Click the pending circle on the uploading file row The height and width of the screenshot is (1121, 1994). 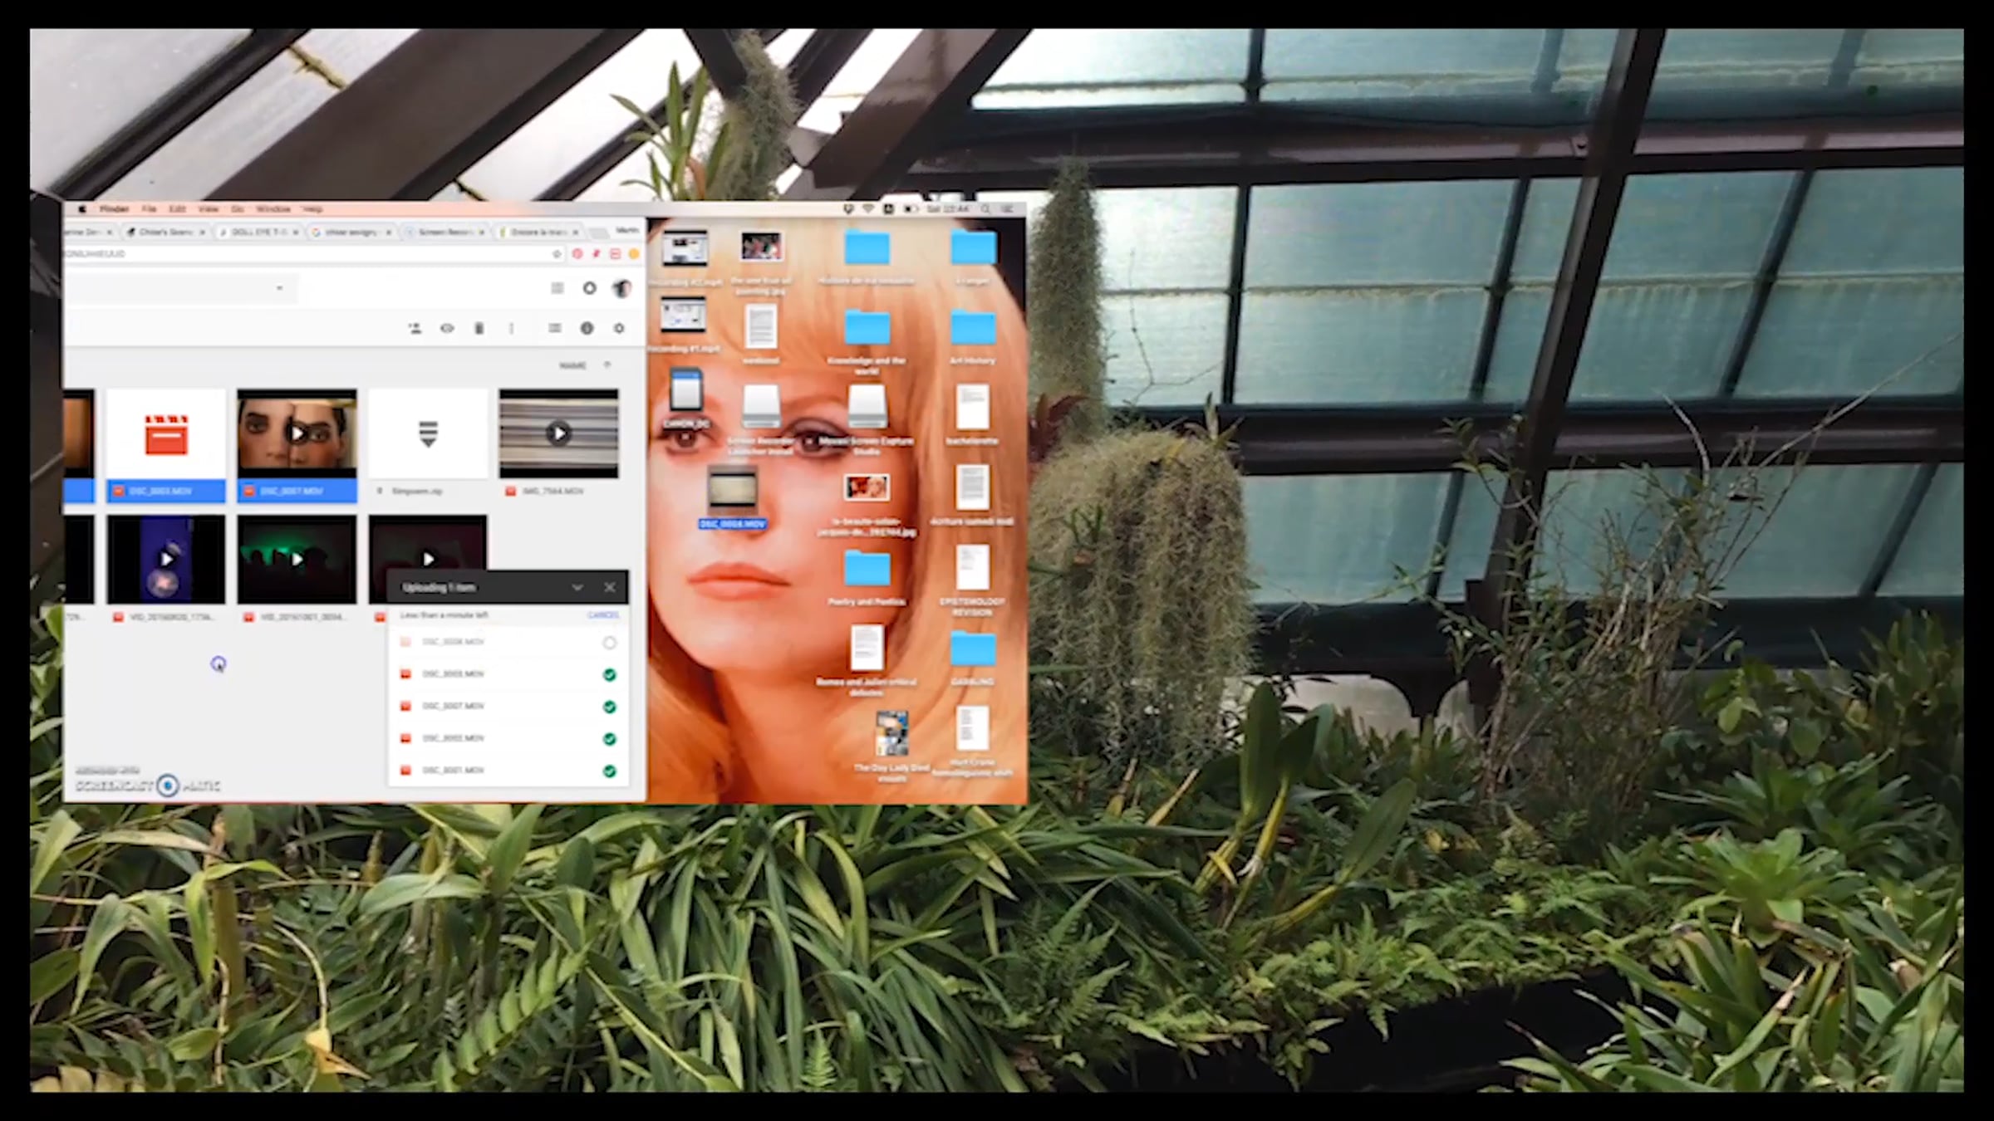click(x=610, y=643)
